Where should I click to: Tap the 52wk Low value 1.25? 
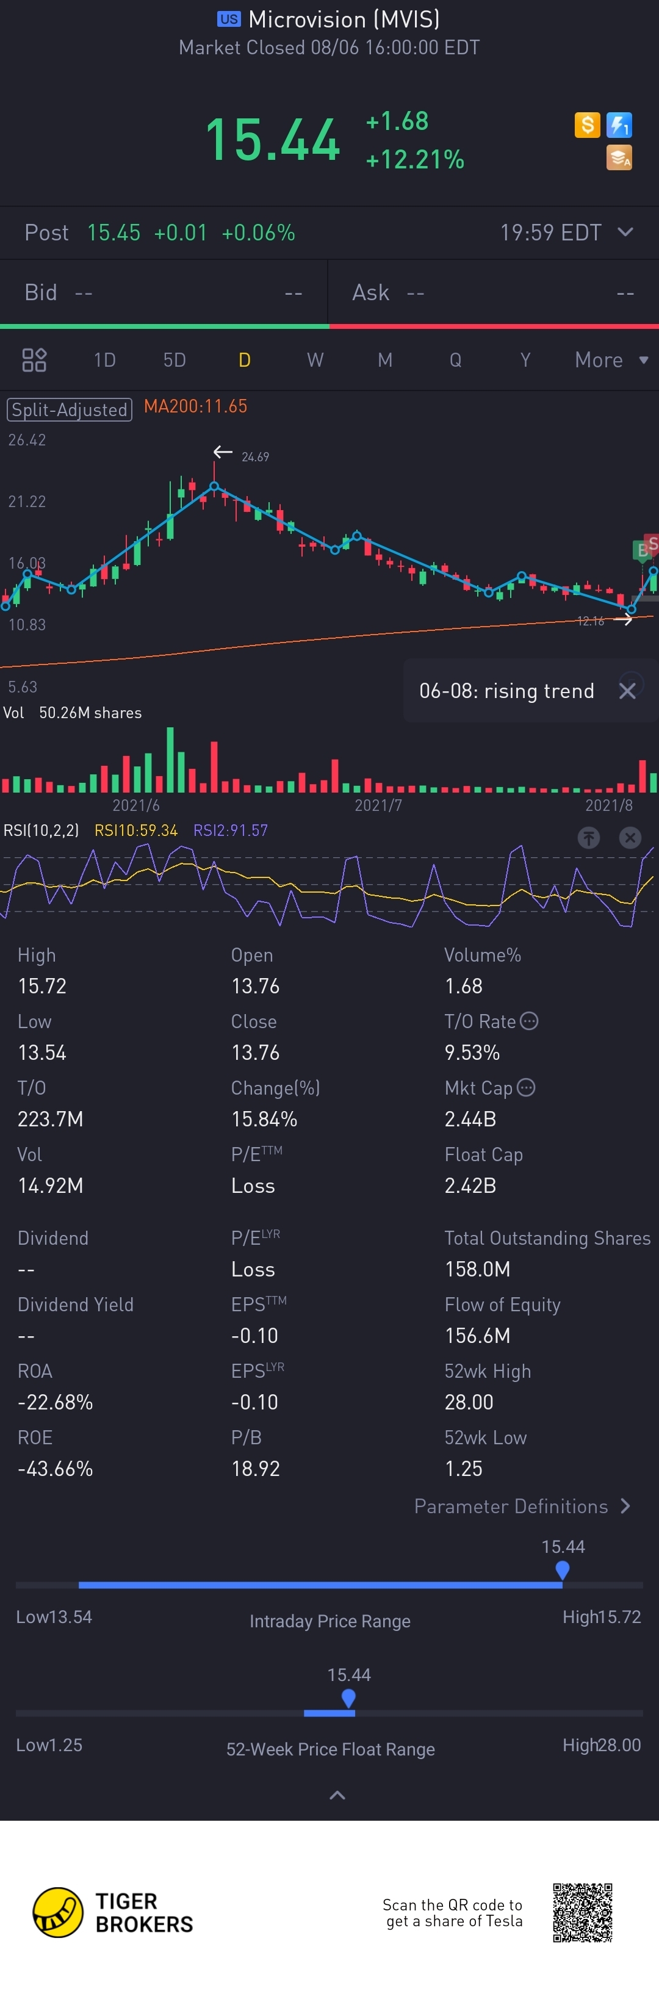coord(463,1469)
